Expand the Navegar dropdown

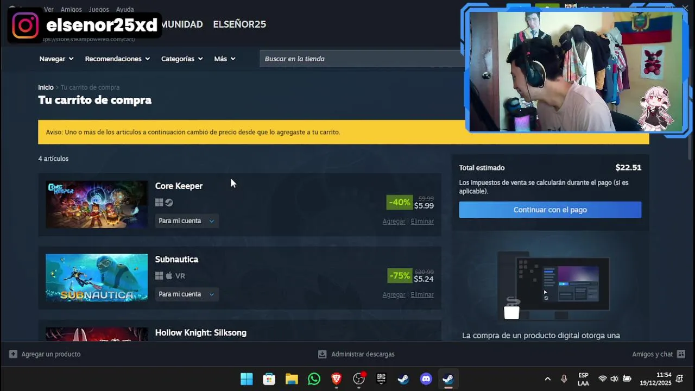click(x=56, y=59)
